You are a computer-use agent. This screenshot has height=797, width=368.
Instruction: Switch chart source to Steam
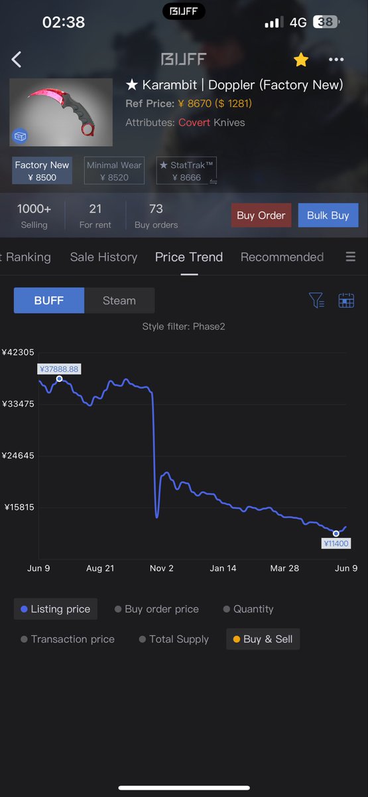pos(119,300)
